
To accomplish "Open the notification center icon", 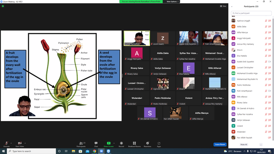I will coord(270,151).
